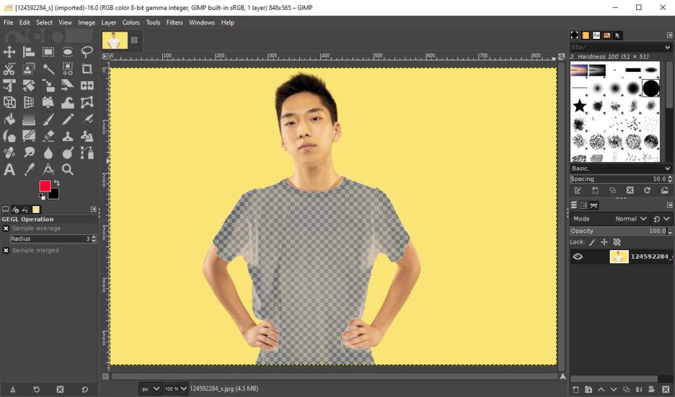Open the Filters menu
The image size is (675, 397).
(175, 22)
